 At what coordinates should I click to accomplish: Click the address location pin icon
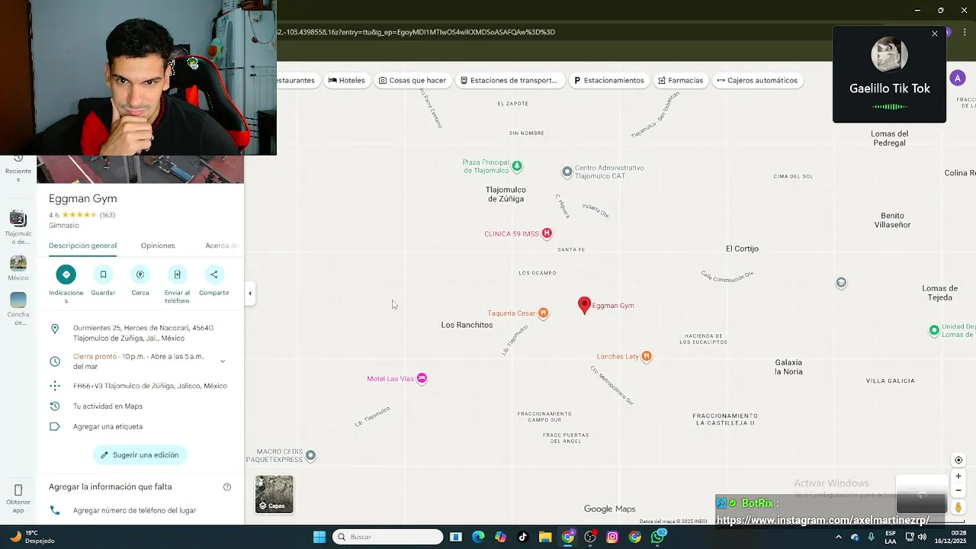[55, 329]
